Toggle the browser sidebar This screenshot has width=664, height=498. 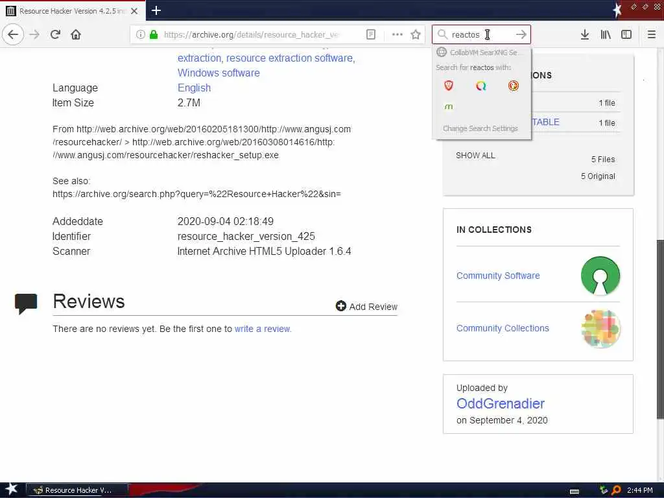pyautogui.click(x=626, y=34)
